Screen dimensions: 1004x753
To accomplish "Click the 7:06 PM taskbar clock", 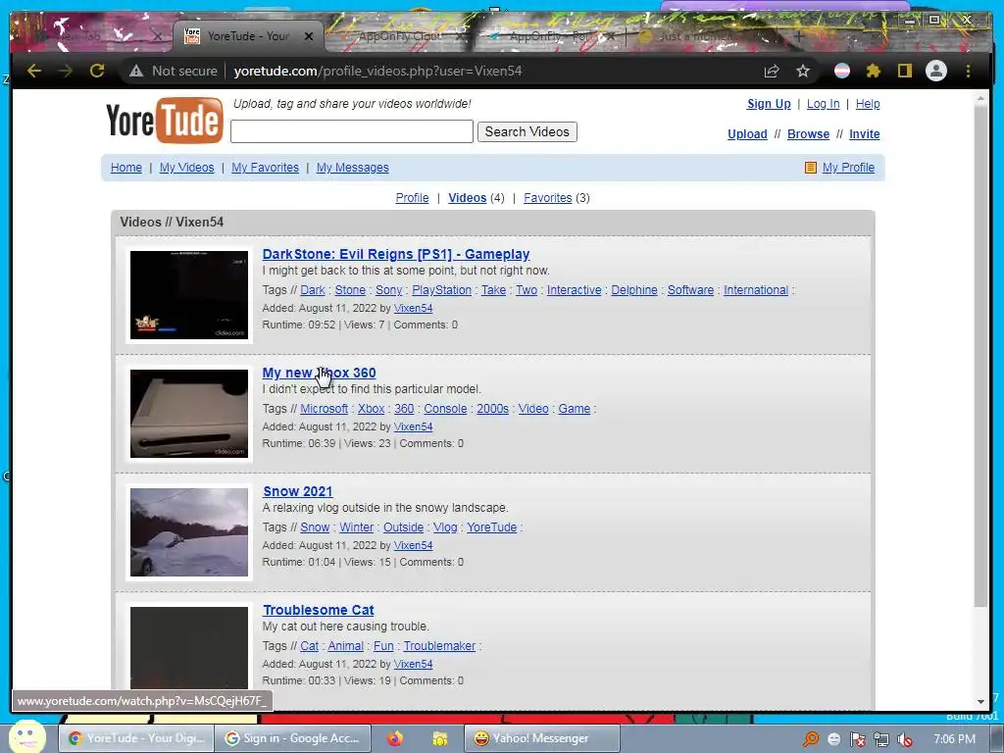I will (954, 739).
